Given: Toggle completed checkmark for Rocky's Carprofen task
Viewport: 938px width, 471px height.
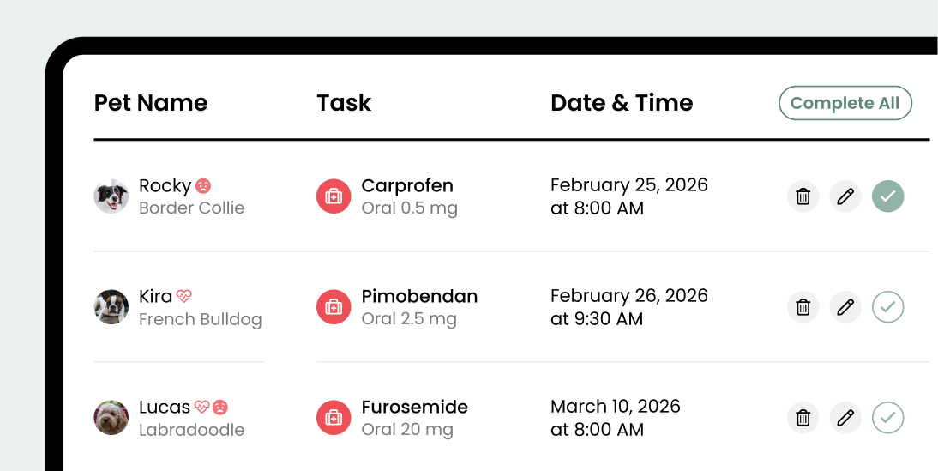Looking at the screenshot, I should point(888,196).
